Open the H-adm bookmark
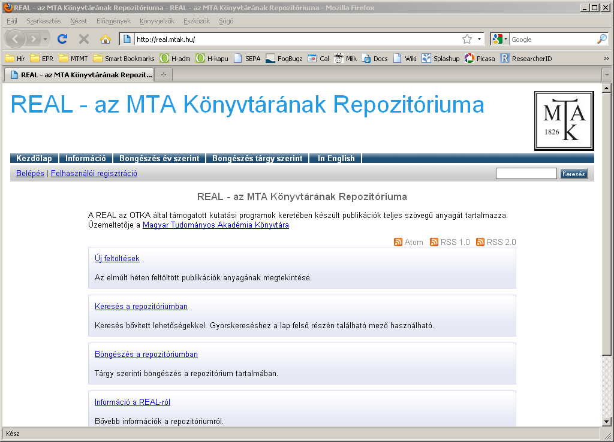The width and height of the screenshot is (614, 442). point(175,59)
